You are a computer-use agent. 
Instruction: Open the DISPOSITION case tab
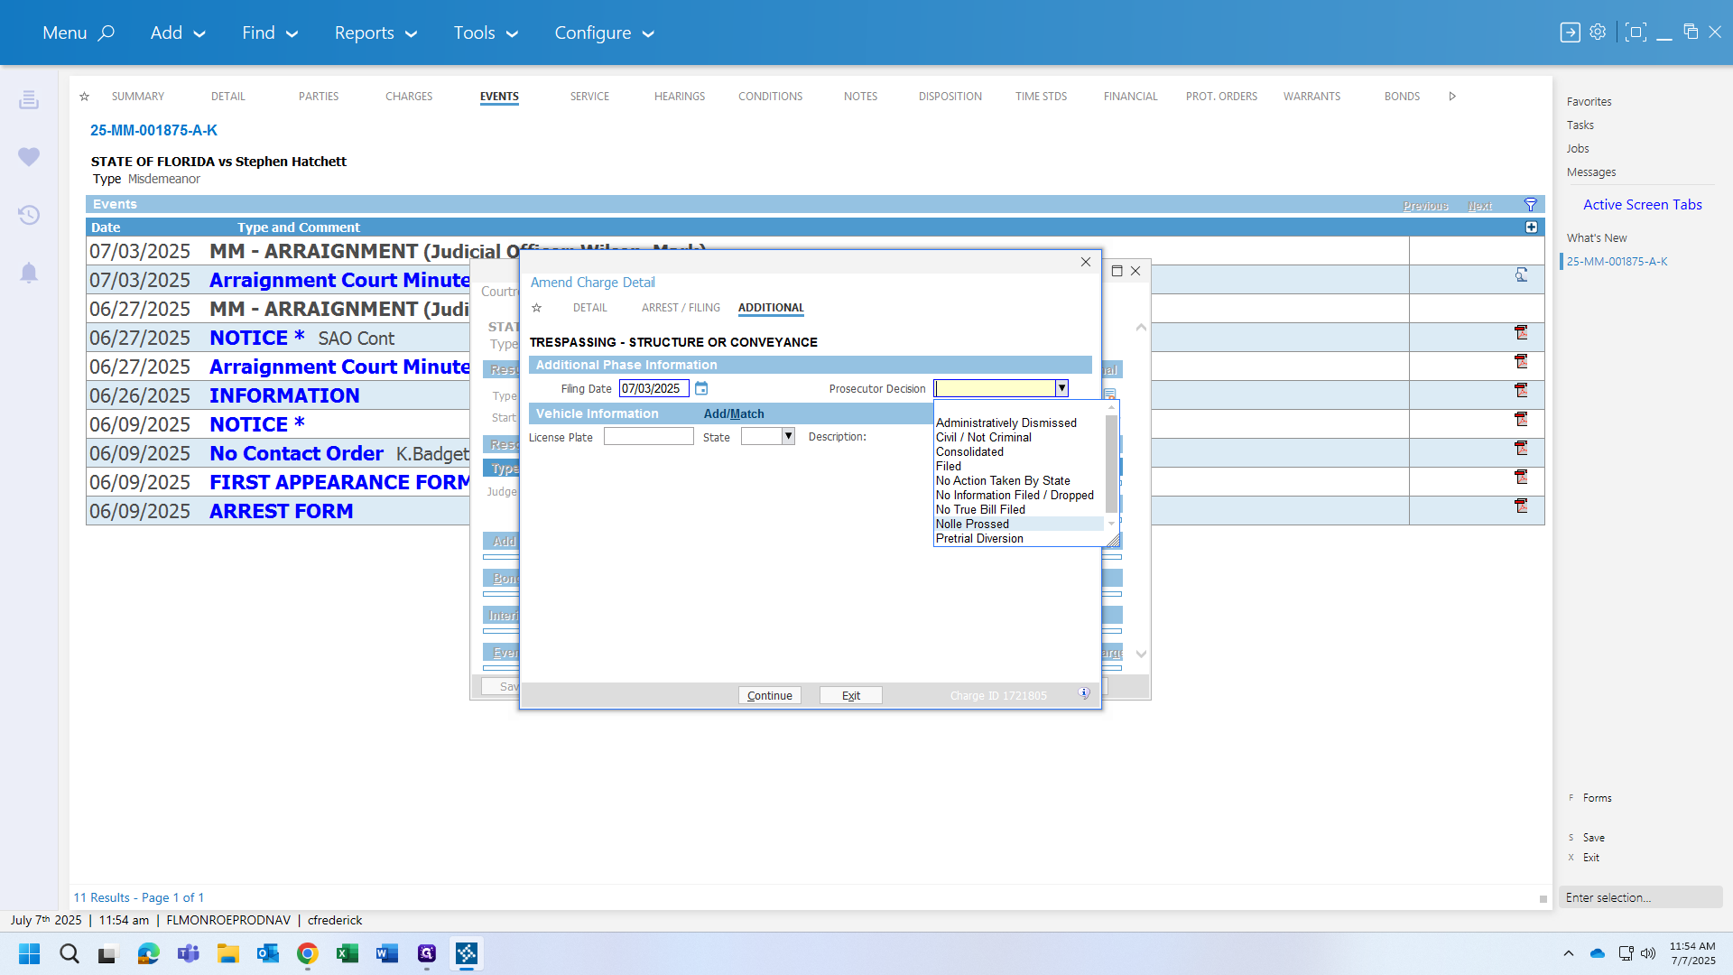point(950,97)
